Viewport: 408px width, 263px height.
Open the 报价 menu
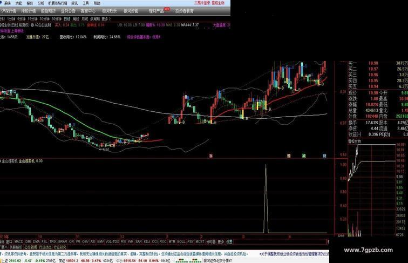(x=30, y=3)
